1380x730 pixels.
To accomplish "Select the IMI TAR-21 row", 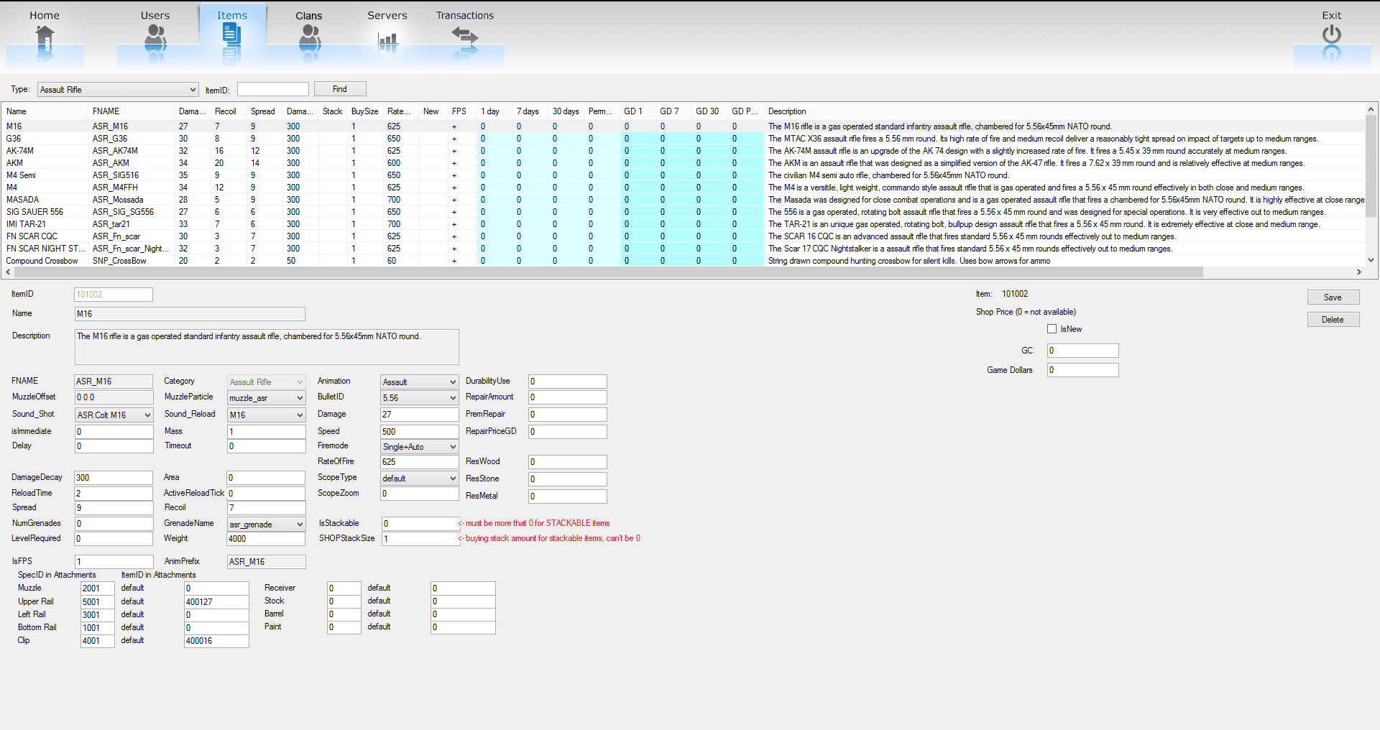I will pyautogui.click(x=683, y=224).
